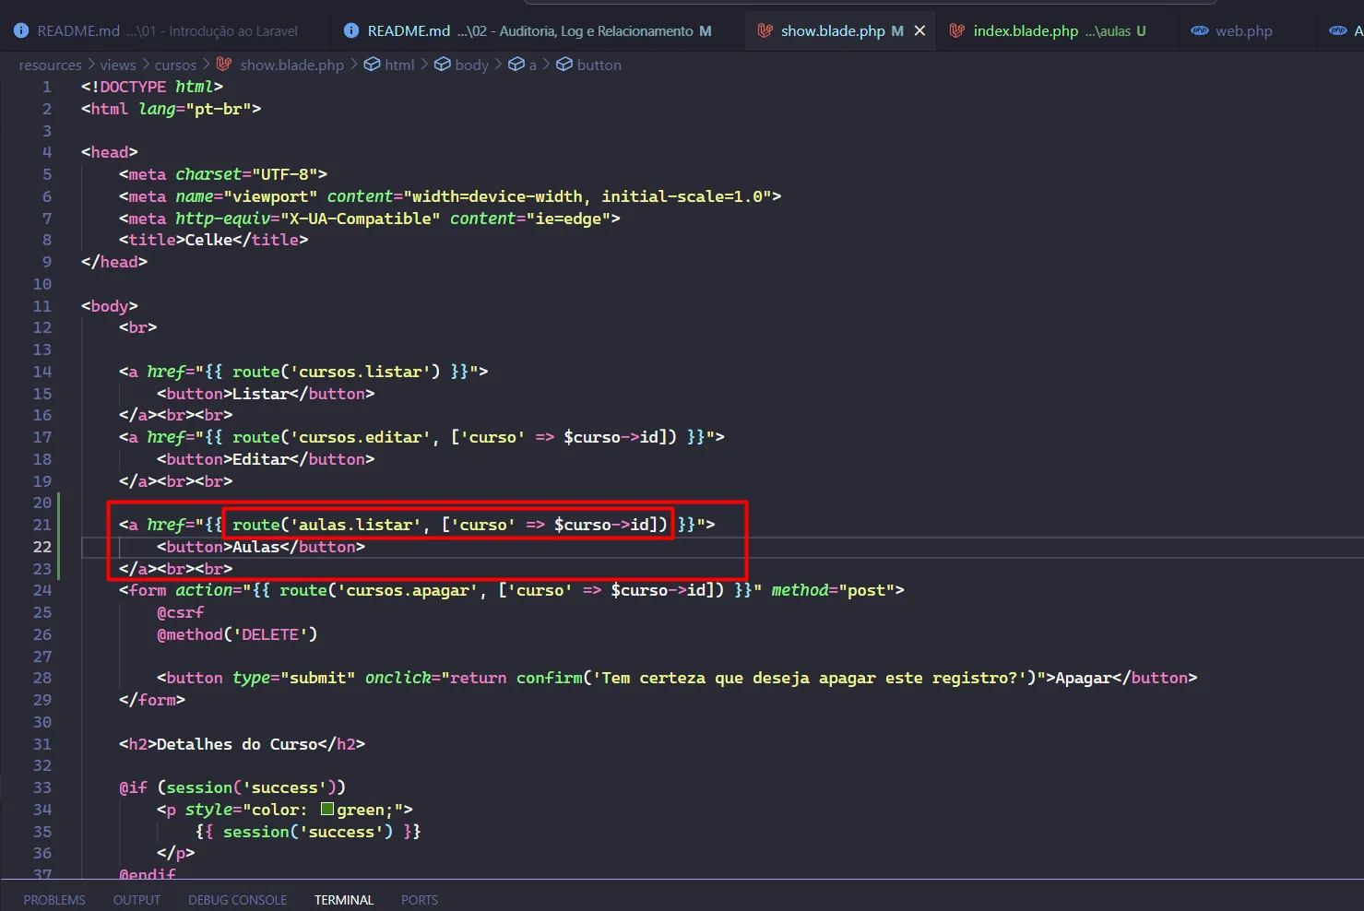The height and width of the screenshot is (911, 1364).
Task: Expand the 'cursos' breadcrumb segment
Action: [175, 65]
